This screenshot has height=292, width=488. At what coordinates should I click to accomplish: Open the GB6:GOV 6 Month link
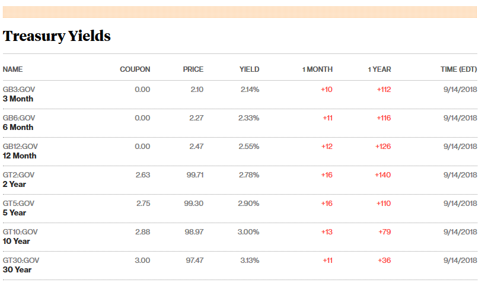(18, 122)
